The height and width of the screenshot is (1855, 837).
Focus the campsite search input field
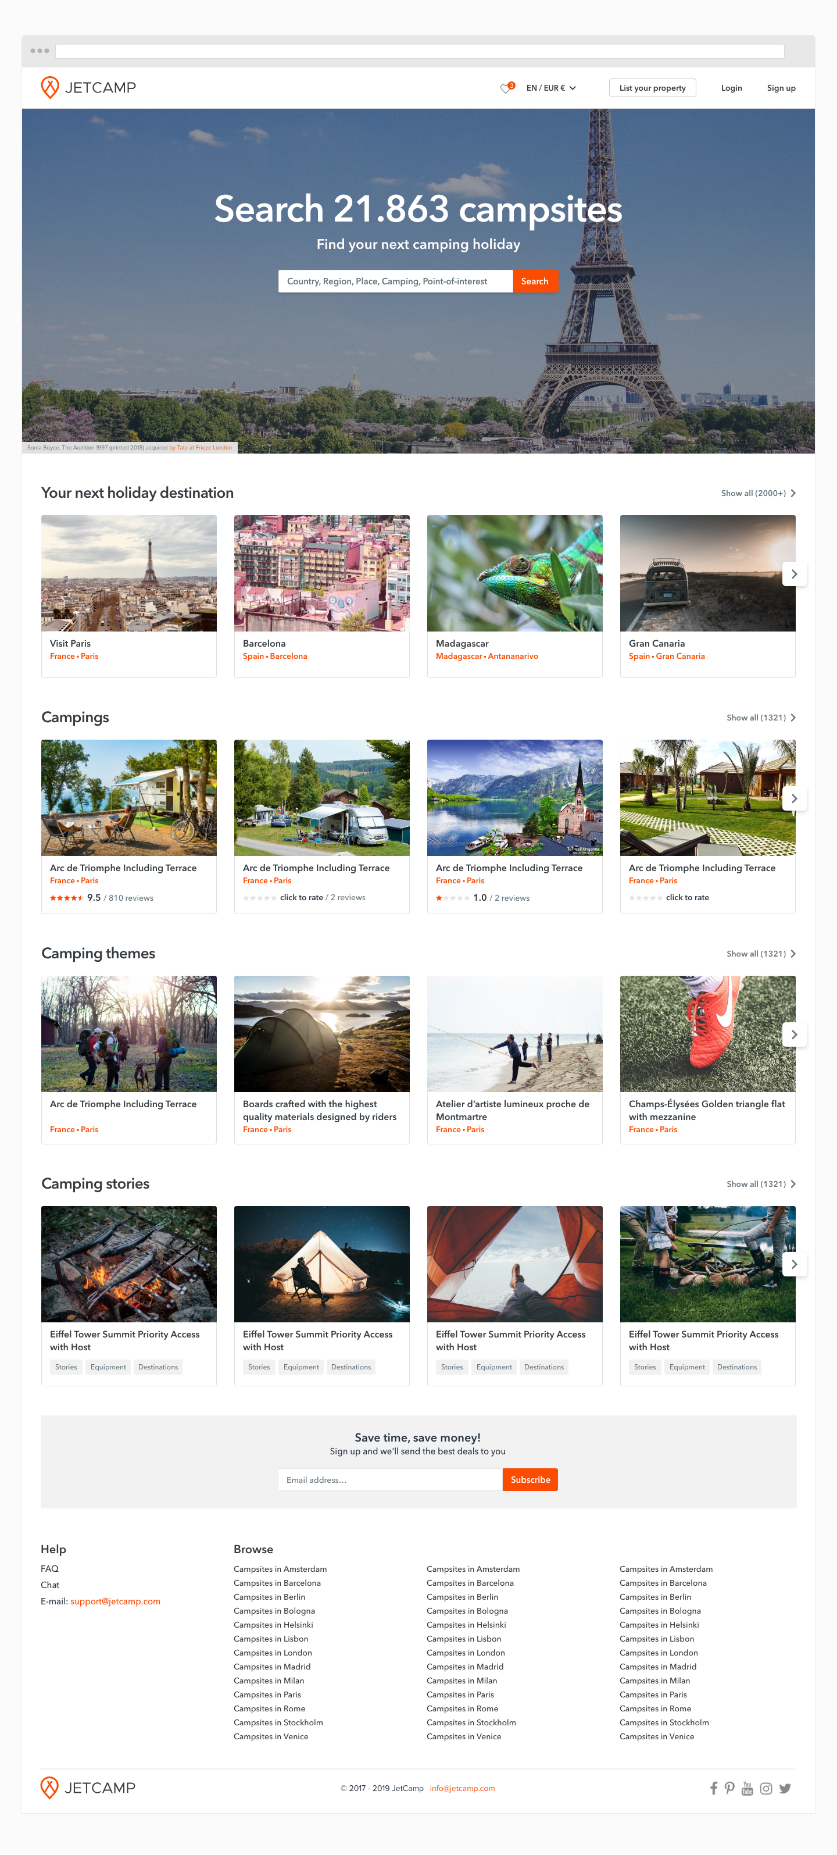click(395, 281)
